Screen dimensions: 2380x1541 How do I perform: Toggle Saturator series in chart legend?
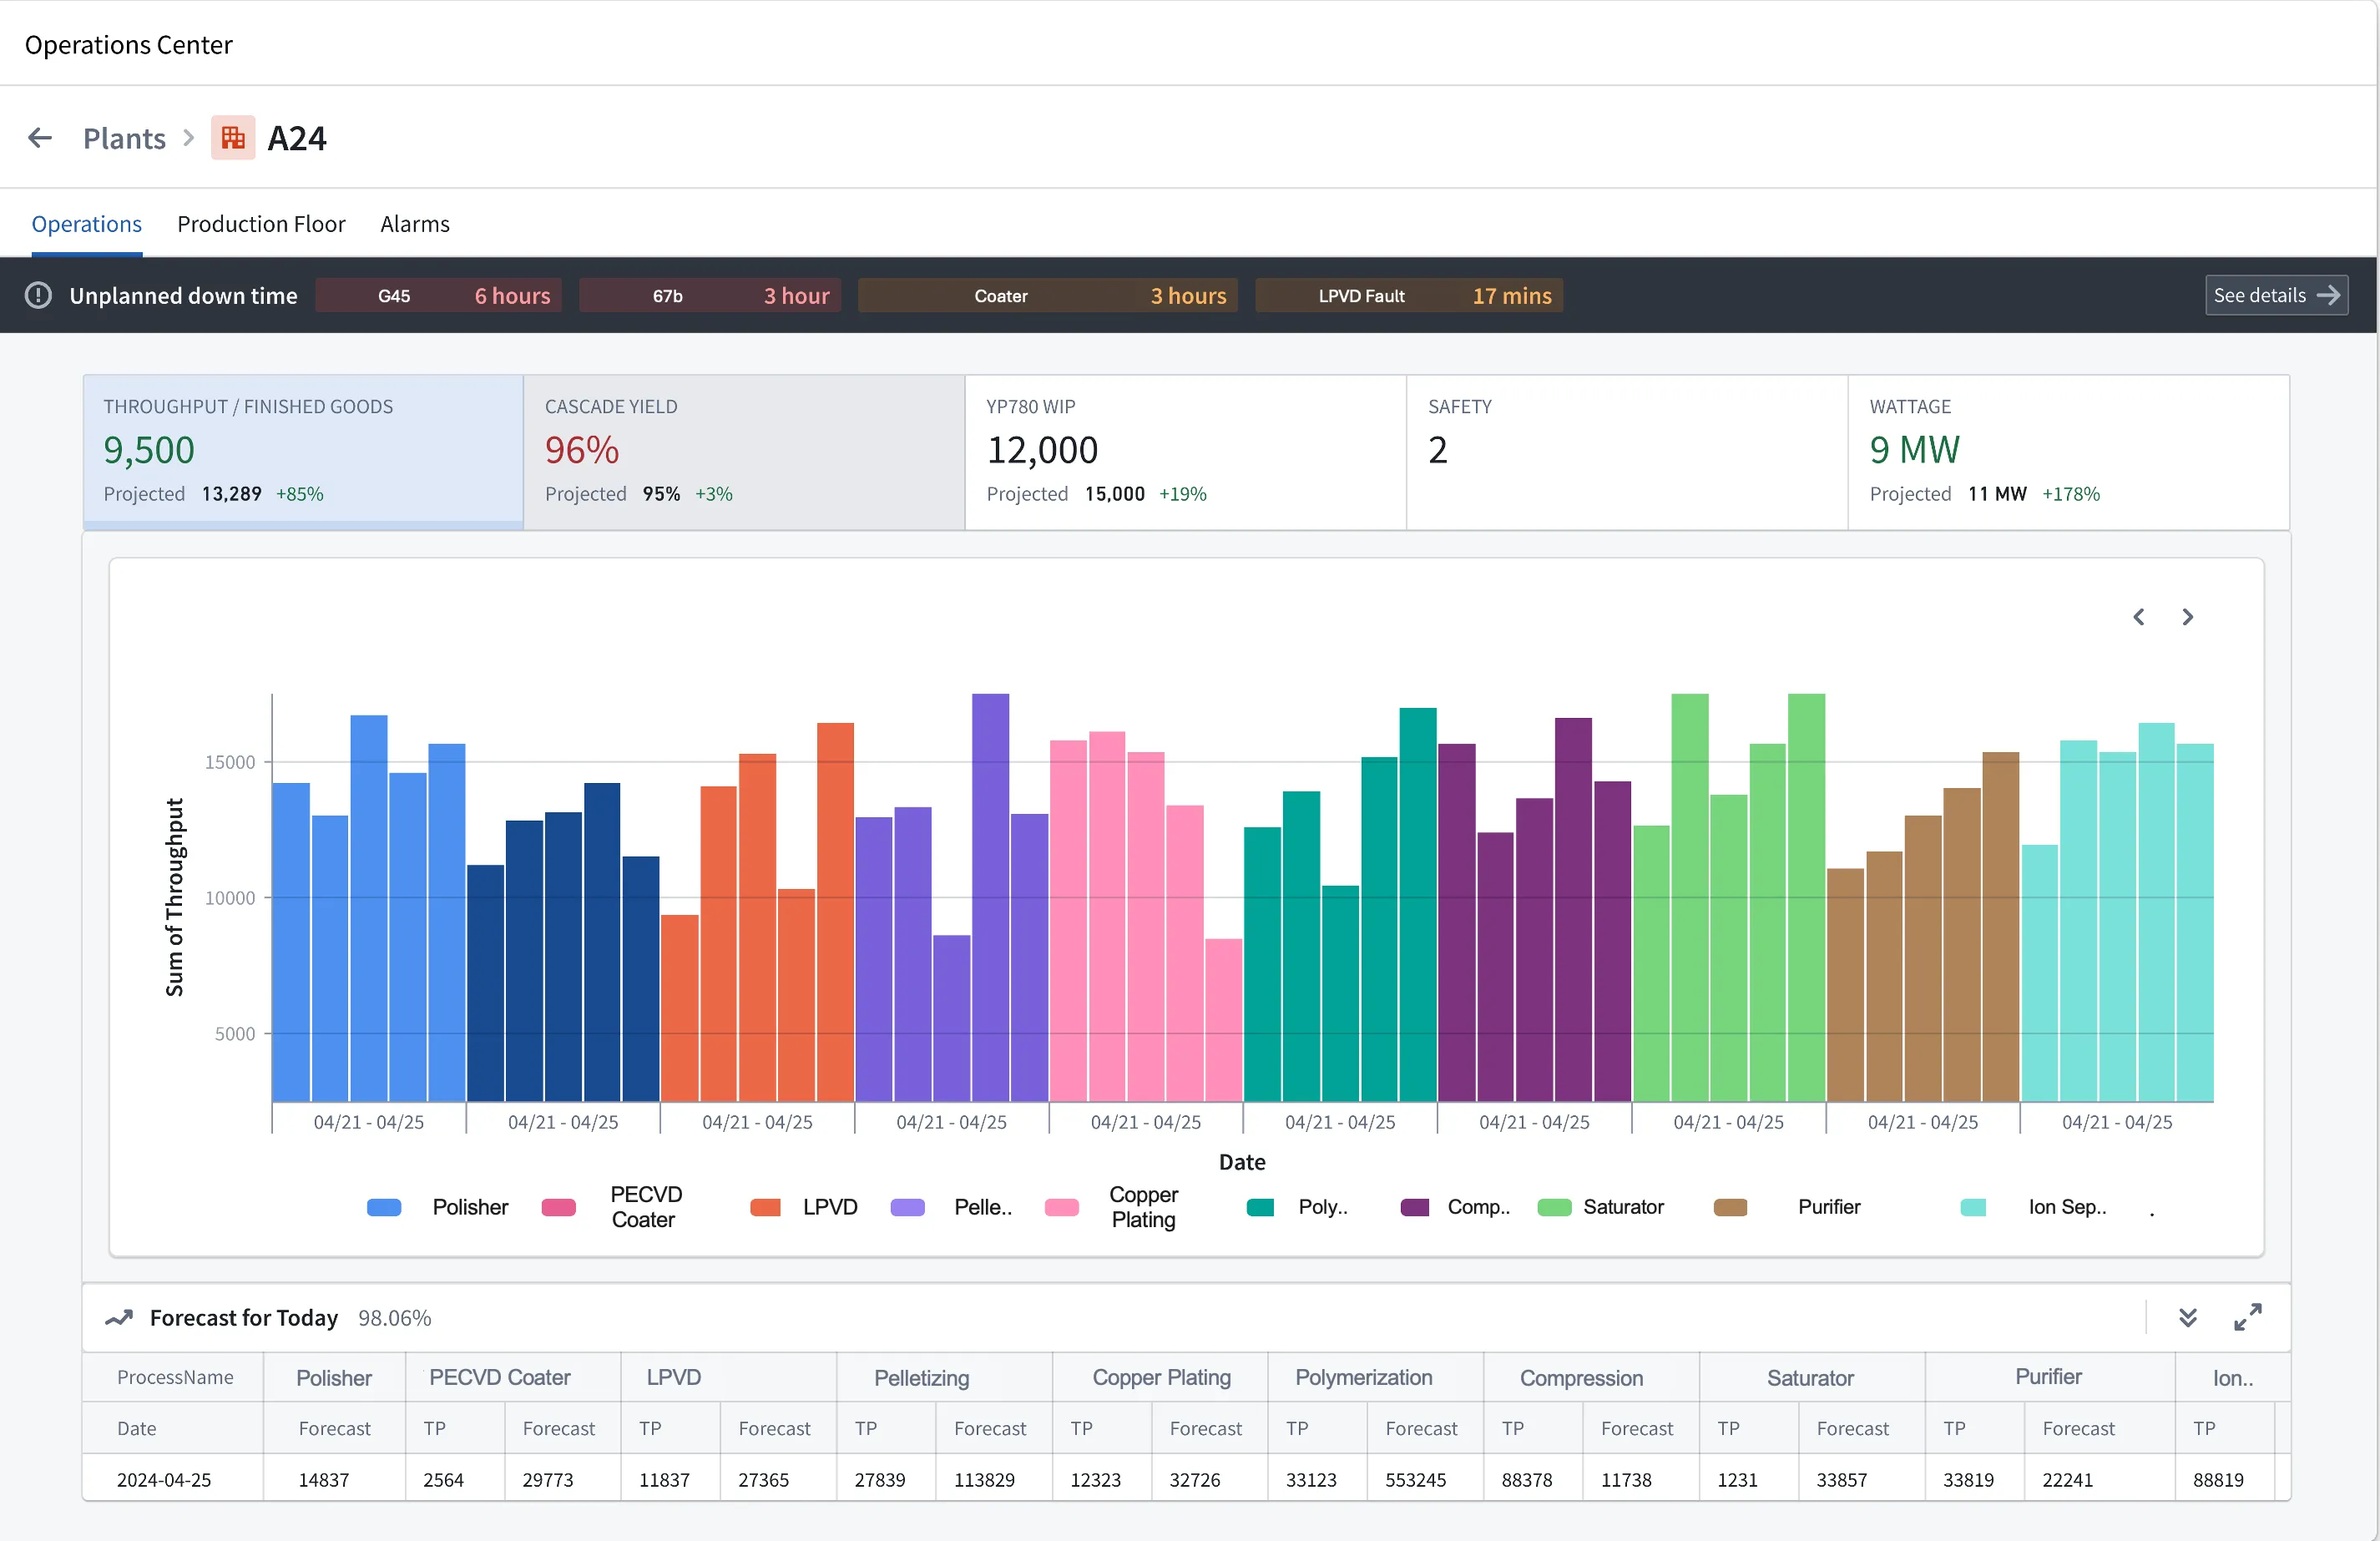click(x=1622, y=1207)
